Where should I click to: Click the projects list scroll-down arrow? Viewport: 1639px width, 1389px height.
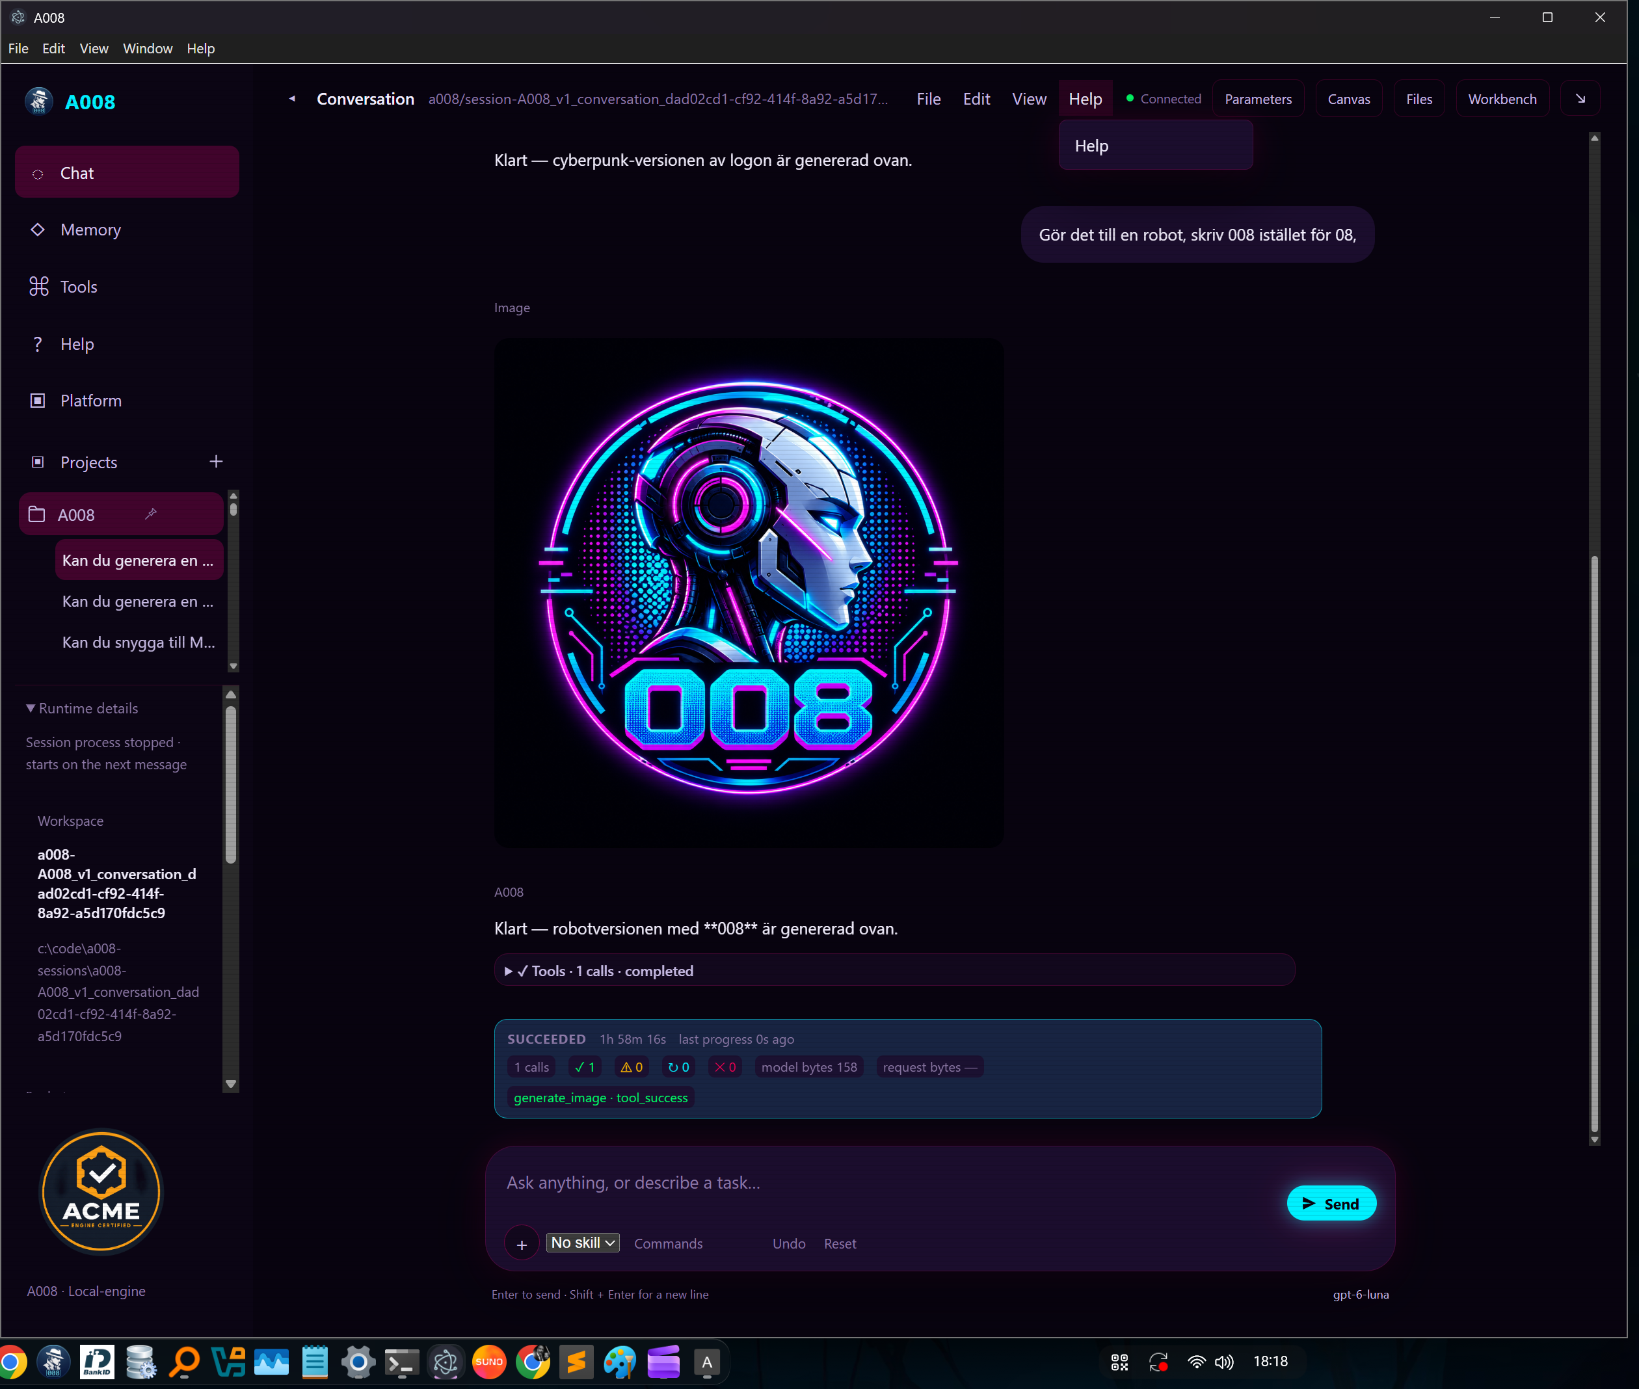[233, 666]
